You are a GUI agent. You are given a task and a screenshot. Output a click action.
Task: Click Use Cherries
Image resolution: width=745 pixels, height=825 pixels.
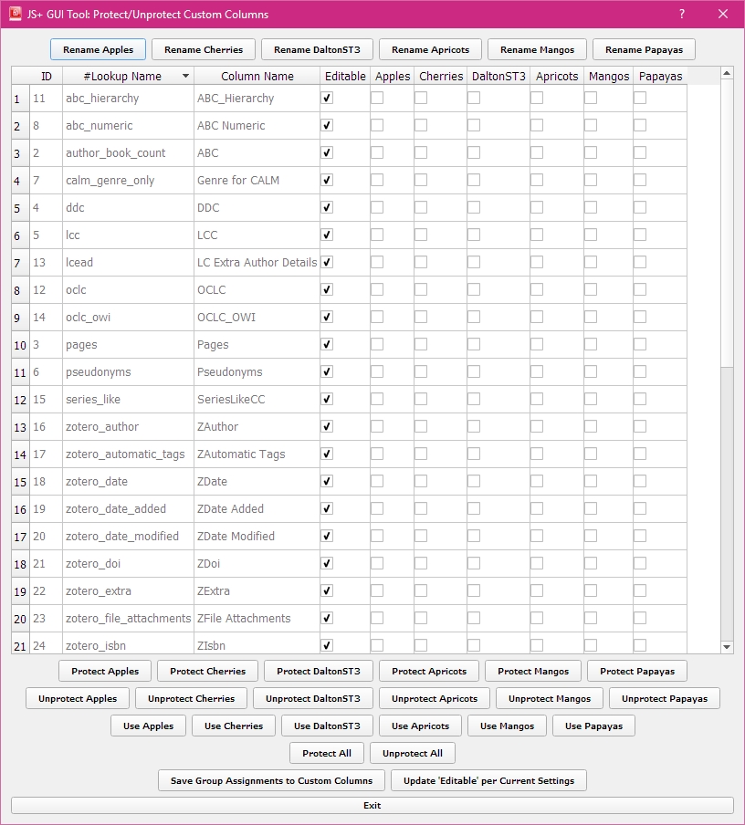[233, 726]
